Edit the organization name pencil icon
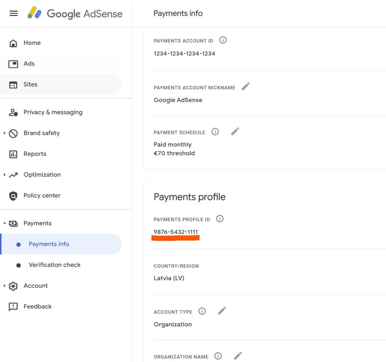 click(x=238, y=356)
